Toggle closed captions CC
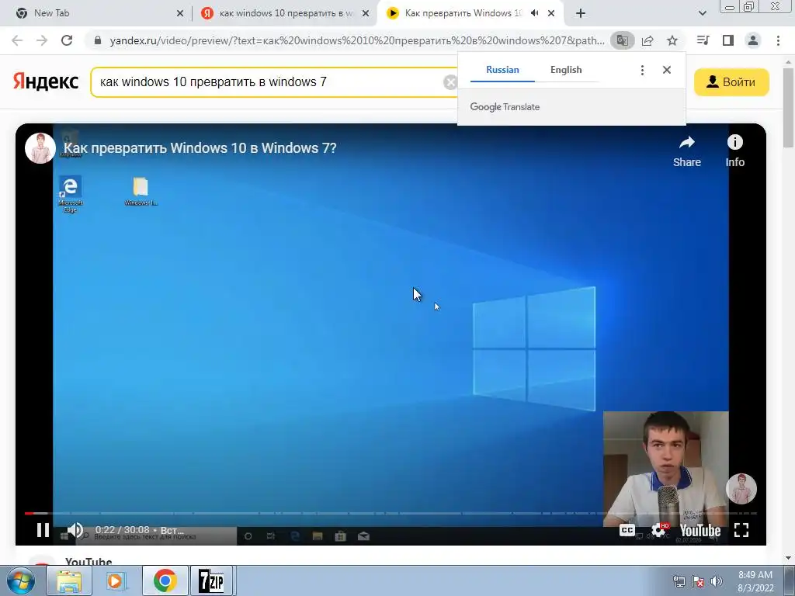Screen dimensions: 795x596 [627, 530]
